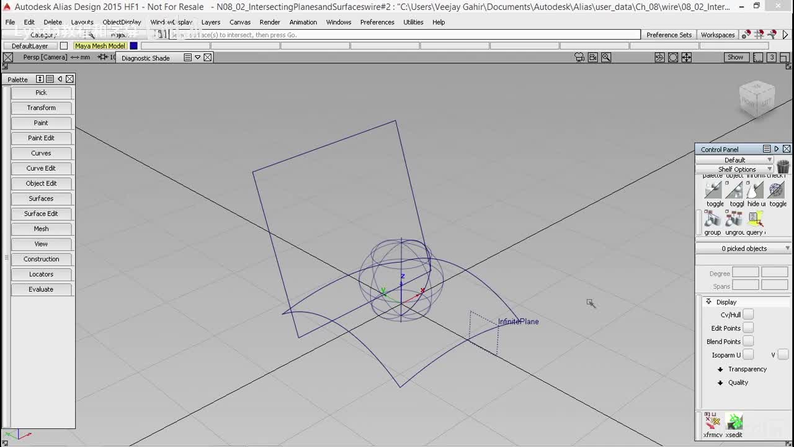The width and height of the screenshot is (794, 447).
Task: Toggle the Edit Points checkbox
Action: tap(748, 328)
